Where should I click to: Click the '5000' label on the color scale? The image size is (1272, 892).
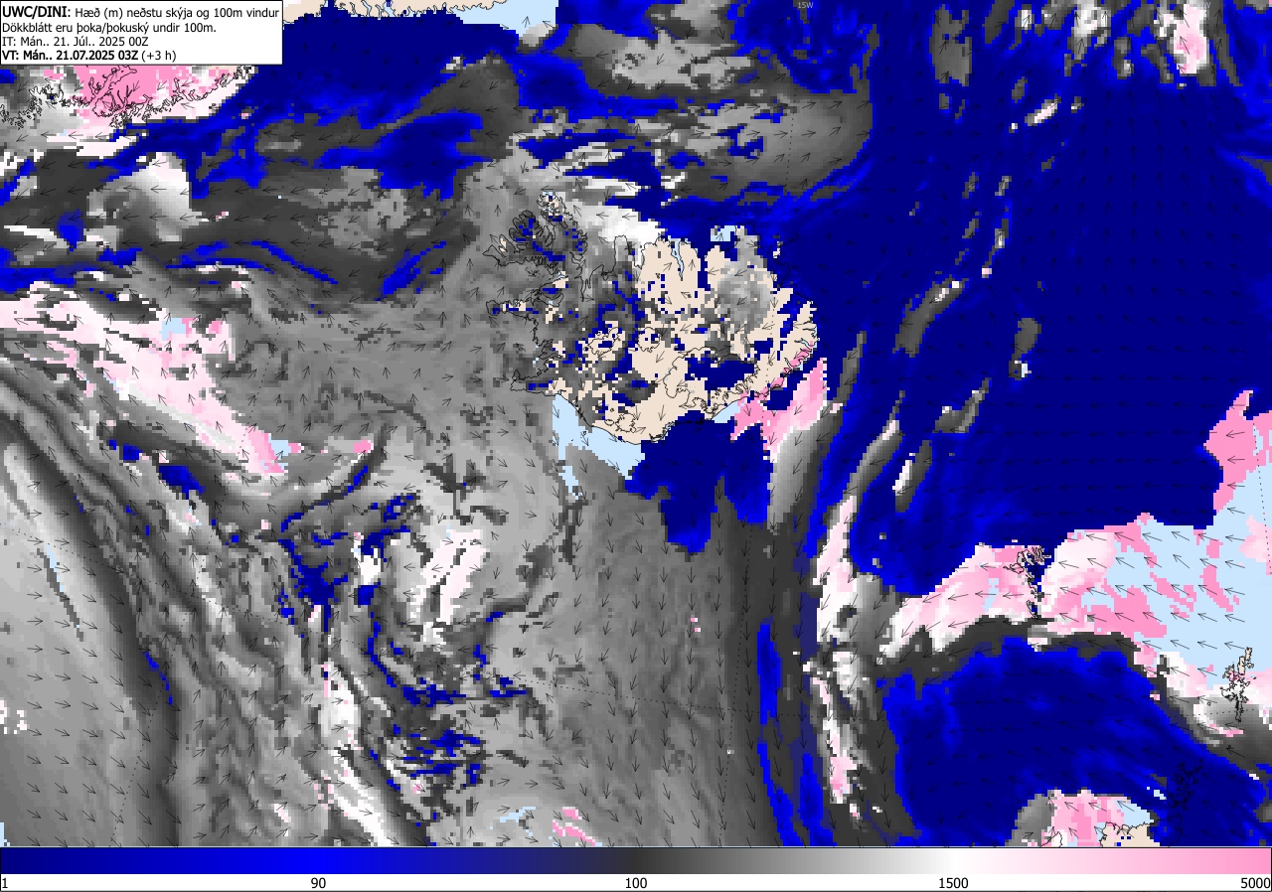coord(1255,883)
